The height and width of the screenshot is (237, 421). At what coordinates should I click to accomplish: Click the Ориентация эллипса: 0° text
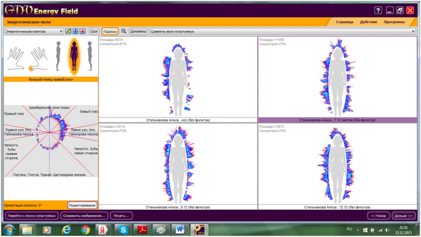(23, 205)
